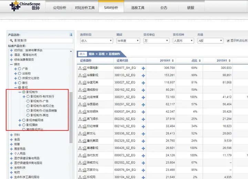The height and width of the screenshot is (179, 248).
Task: Add 华谊兄弟 with blue plus icon
Action: tap(143, 83)
